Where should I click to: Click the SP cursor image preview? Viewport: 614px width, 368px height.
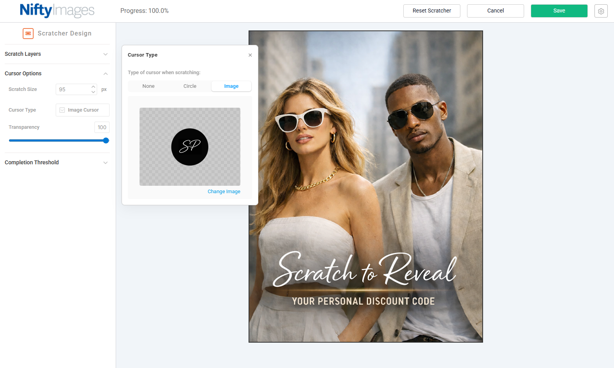pos(190,147)
